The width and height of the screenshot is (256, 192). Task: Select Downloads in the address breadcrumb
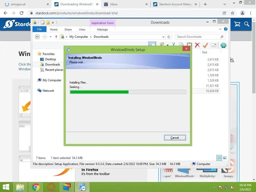click(x=101, y=37)
